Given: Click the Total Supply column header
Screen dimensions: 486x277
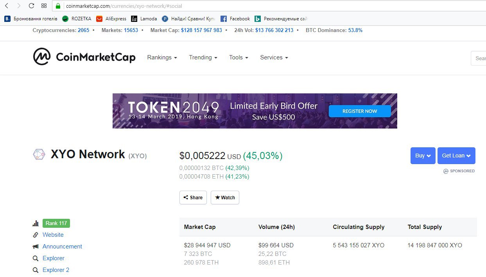Looking at the screenshot, I should click(425, 227).
